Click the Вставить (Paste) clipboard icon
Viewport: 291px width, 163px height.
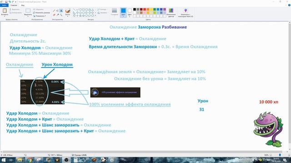5,11
